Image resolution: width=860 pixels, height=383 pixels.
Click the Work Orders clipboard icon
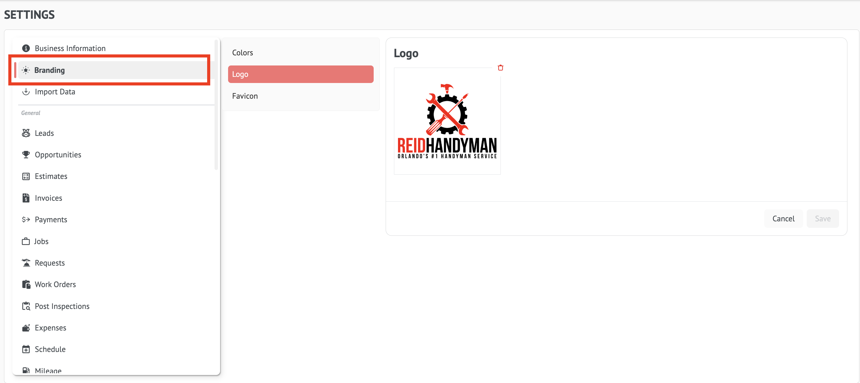pos(26,284)
